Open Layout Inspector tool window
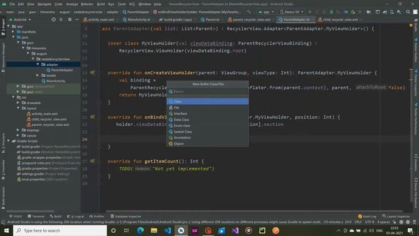Viewport: 419px width, 236px height. coord(395,216)
